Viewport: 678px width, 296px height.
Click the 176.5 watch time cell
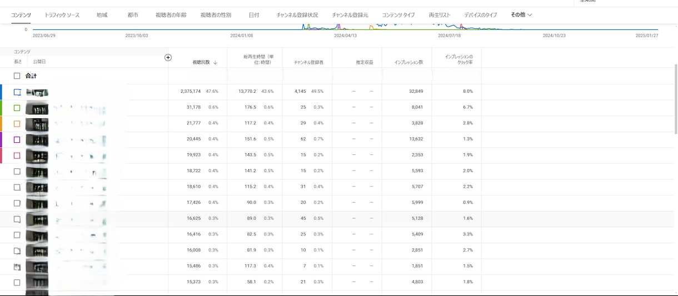tap(251, 107)
